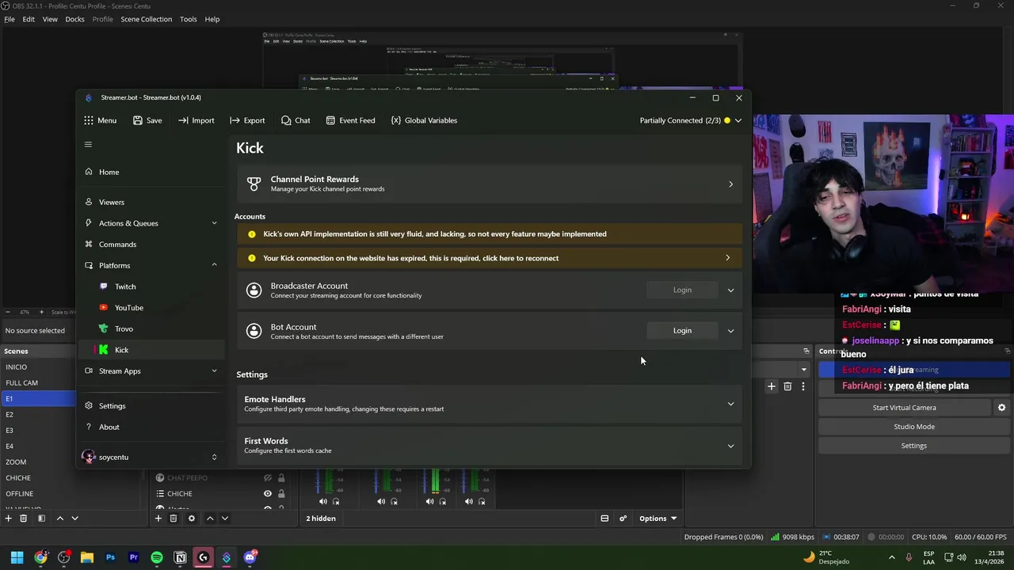Open scene transition three-dots menu
This screenshot has width=1014, height=570.
point(802,386)
